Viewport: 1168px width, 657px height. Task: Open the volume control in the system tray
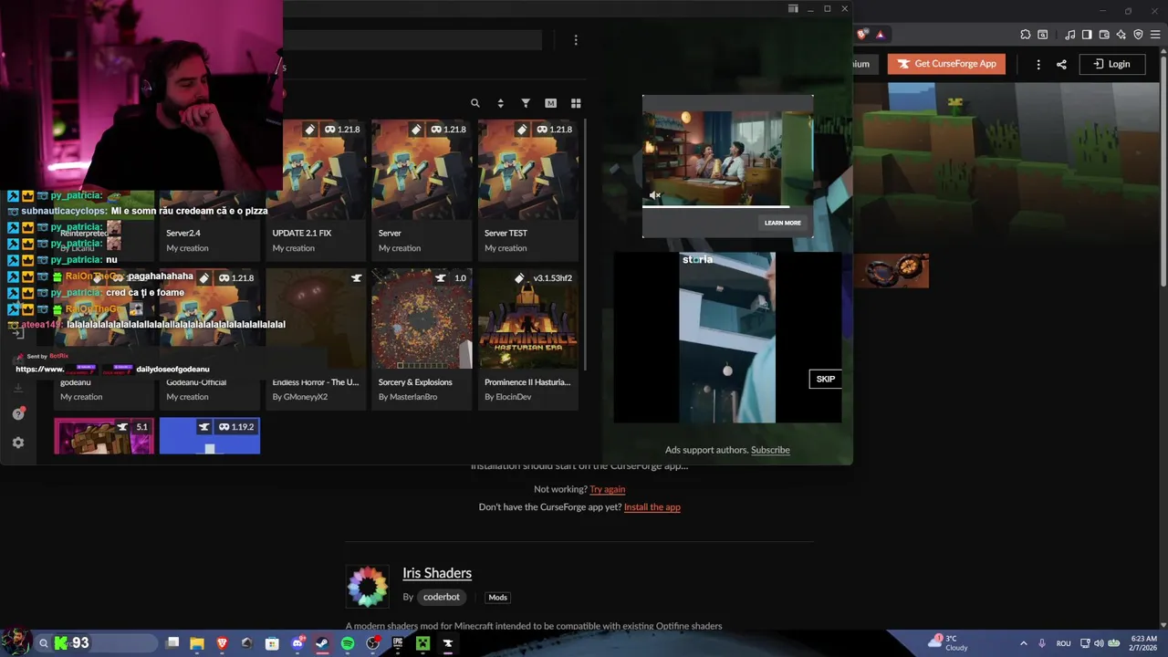click(1099, 643)
